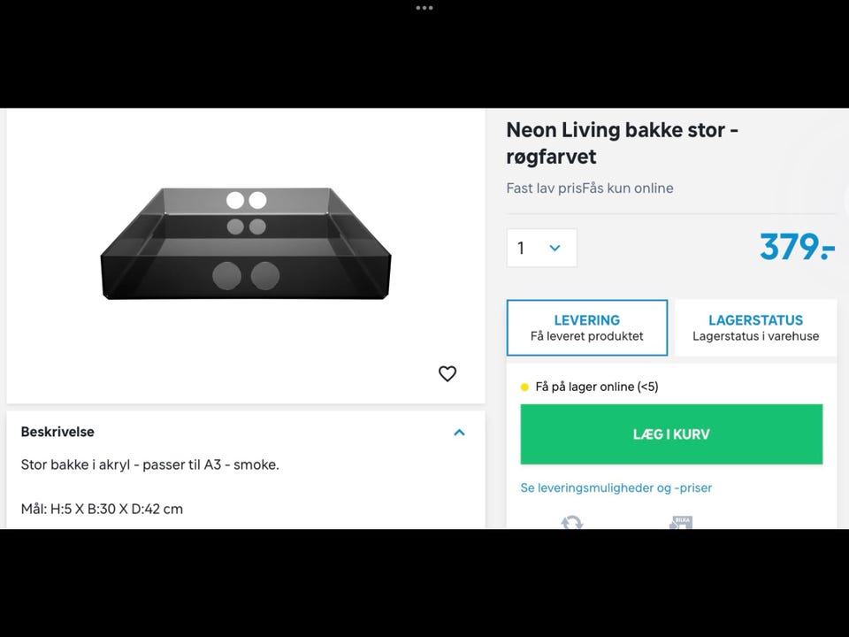Click the 379.- price
The width and height of the screenshot is (849, 637).
coord(796,248)
